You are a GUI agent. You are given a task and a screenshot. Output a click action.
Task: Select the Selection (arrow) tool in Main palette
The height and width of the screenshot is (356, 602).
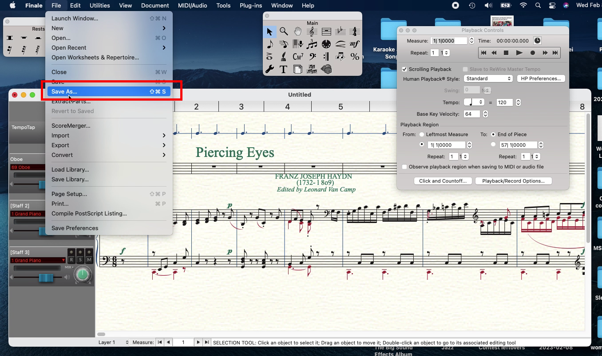click(269, 31)
